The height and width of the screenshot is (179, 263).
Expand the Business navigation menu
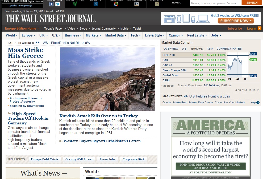point(73,35)
